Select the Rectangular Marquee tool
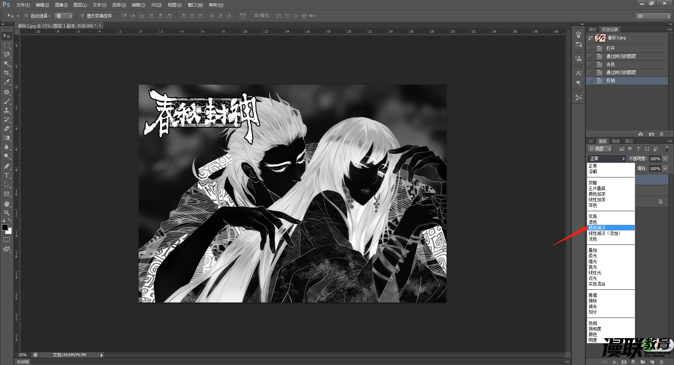The height and width of the screenshot is (365, 674). tap(7, 45)
